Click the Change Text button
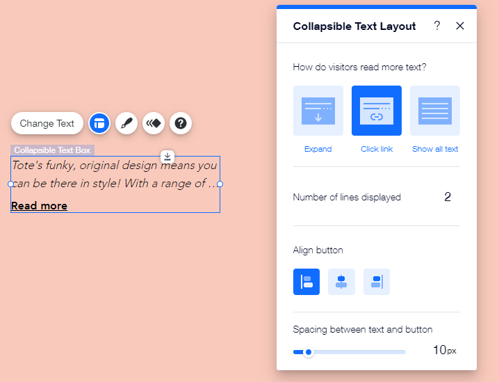This screenshot has width=499, height=382. tap(47, 123)
